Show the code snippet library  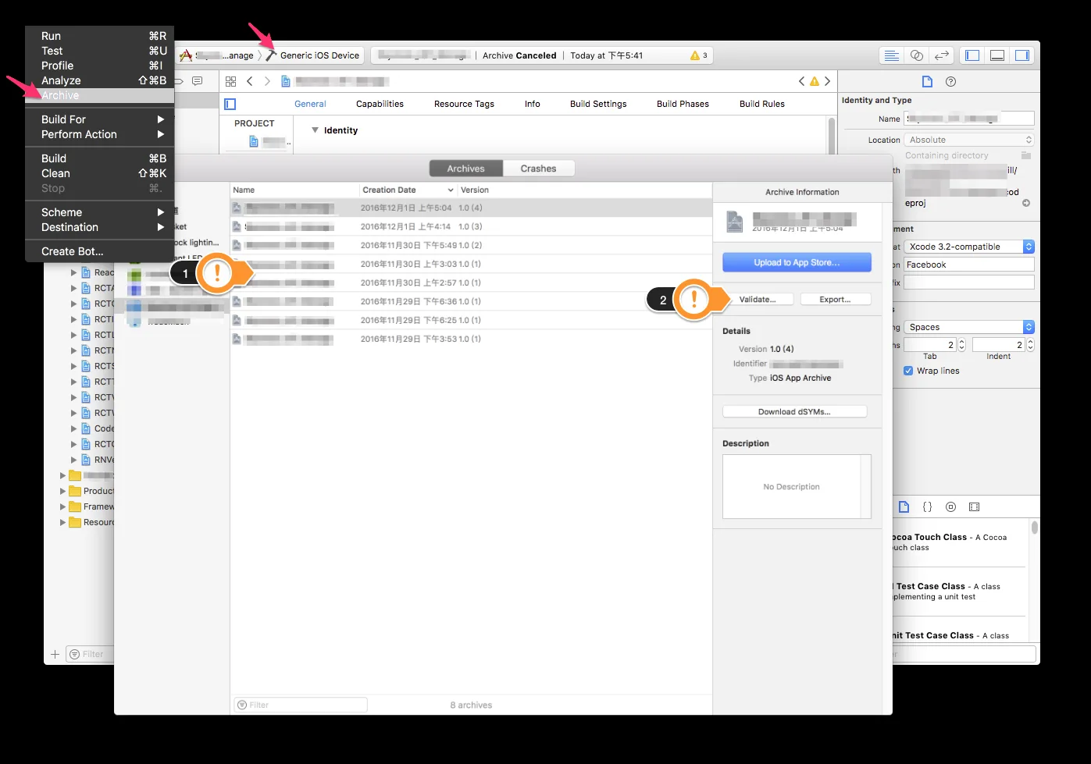(927, 506)
